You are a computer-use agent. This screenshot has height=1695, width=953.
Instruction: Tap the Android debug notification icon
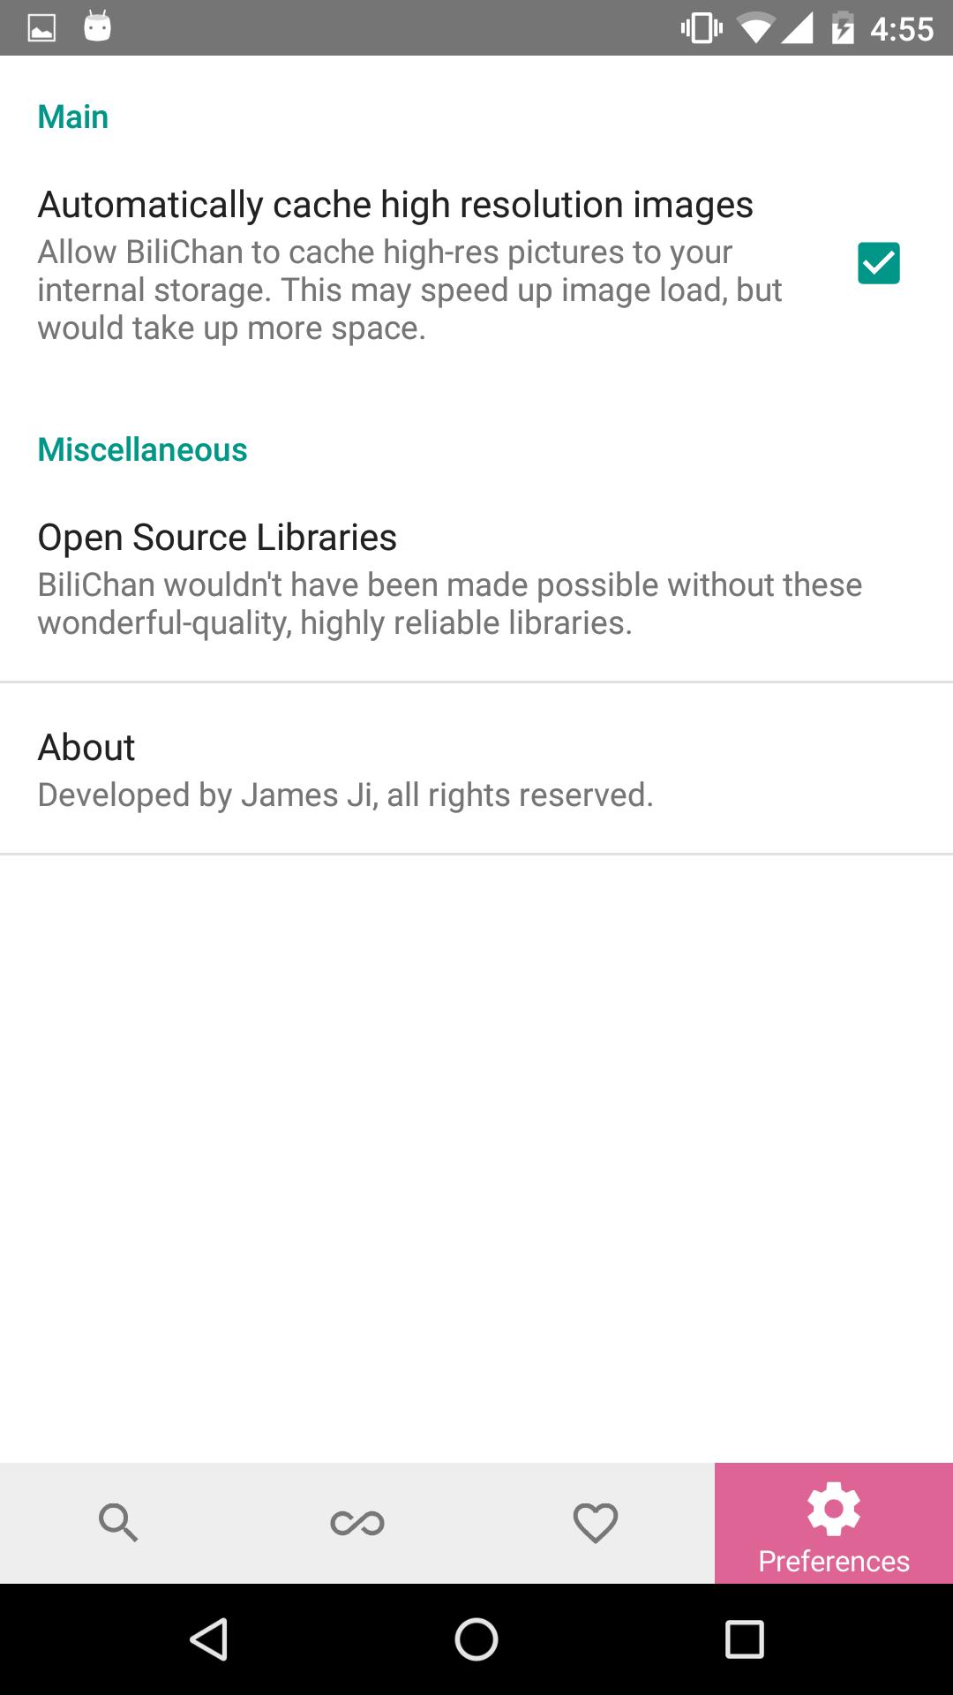(98, 27)
